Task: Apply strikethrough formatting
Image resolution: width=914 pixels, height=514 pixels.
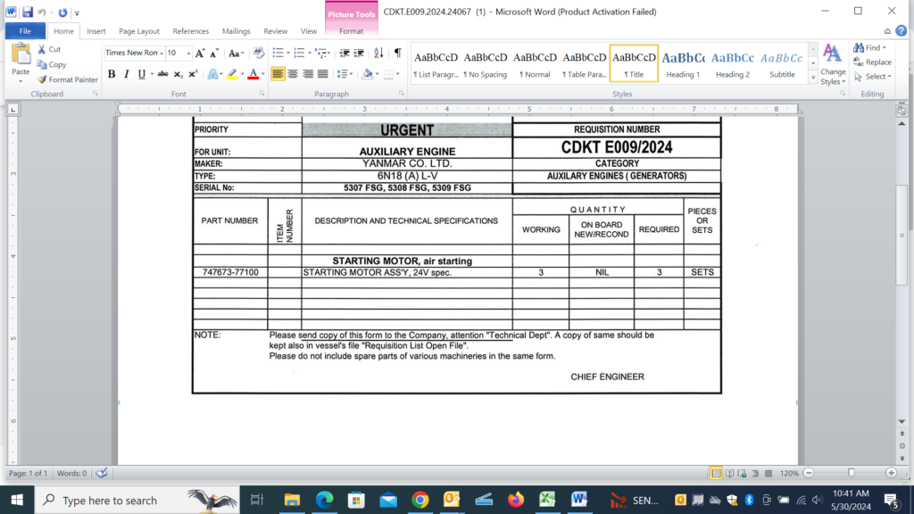Action: click(162, 74)
